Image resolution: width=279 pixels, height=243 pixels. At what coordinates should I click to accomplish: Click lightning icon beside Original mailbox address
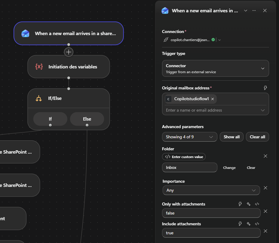265,88
